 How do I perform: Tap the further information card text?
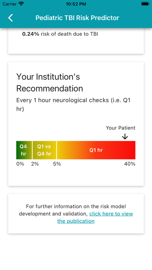[76, 214]
